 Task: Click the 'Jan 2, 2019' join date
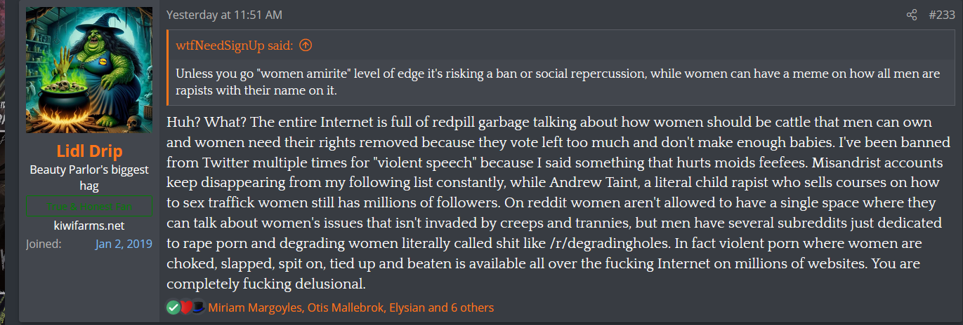tap(123, 244)
